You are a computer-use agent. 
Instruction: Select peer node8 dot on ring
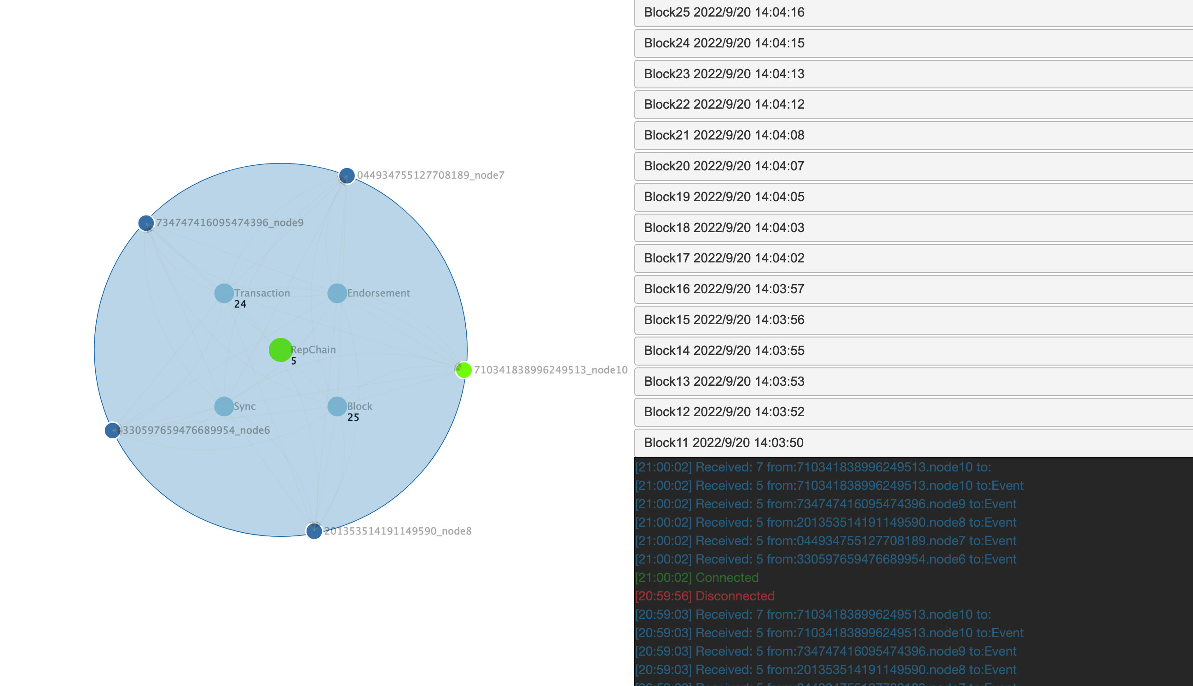click(314, 531)
